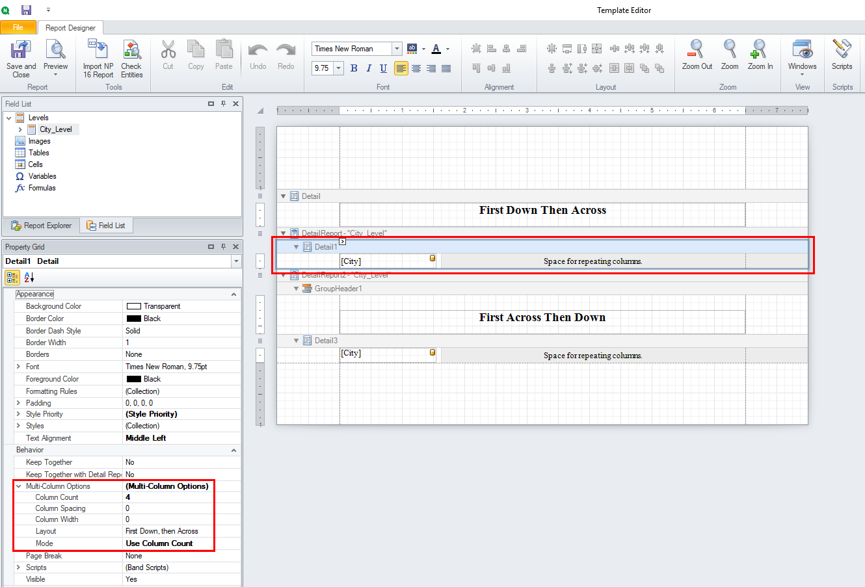Click the Preview report icon

click(55, 50)
